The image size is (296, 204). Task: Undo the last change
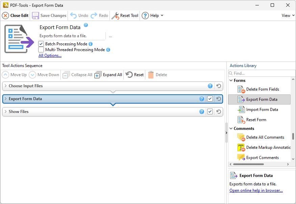tap(79, 16)
